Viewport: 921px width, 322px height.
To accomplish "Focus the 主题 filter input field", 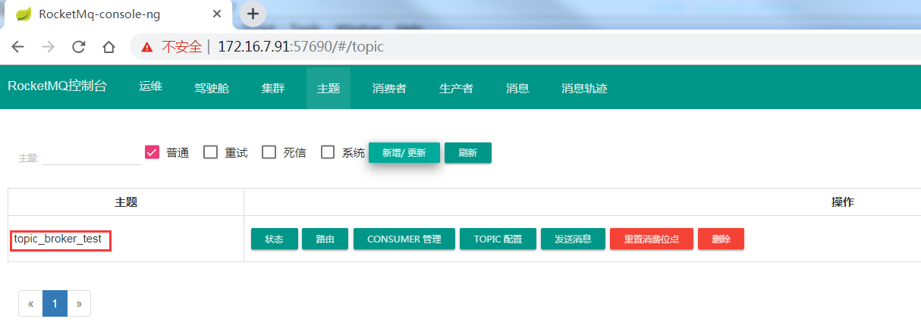I will pos(92,156).
